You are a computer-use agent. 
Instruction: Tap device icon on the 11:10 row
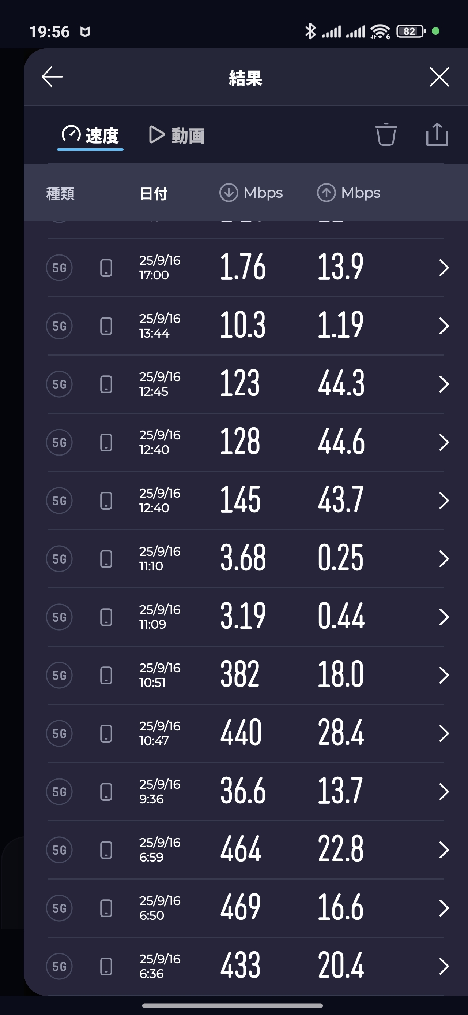click(x=106, y=559)
